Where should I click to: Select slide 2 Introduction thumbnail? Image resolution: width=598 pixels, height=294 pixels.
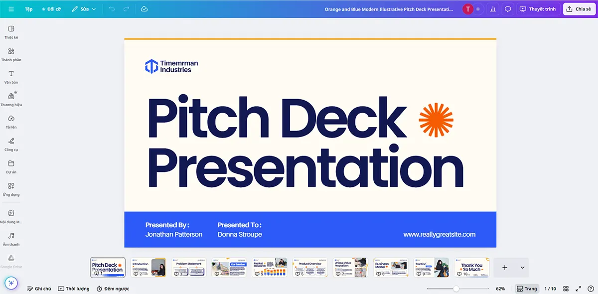coord(148,268)
